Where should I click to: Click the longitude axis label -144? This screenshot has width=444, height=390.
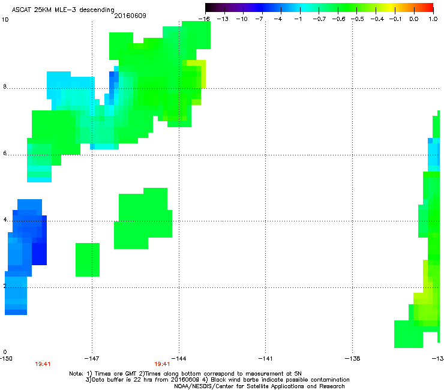coord(179,359)
